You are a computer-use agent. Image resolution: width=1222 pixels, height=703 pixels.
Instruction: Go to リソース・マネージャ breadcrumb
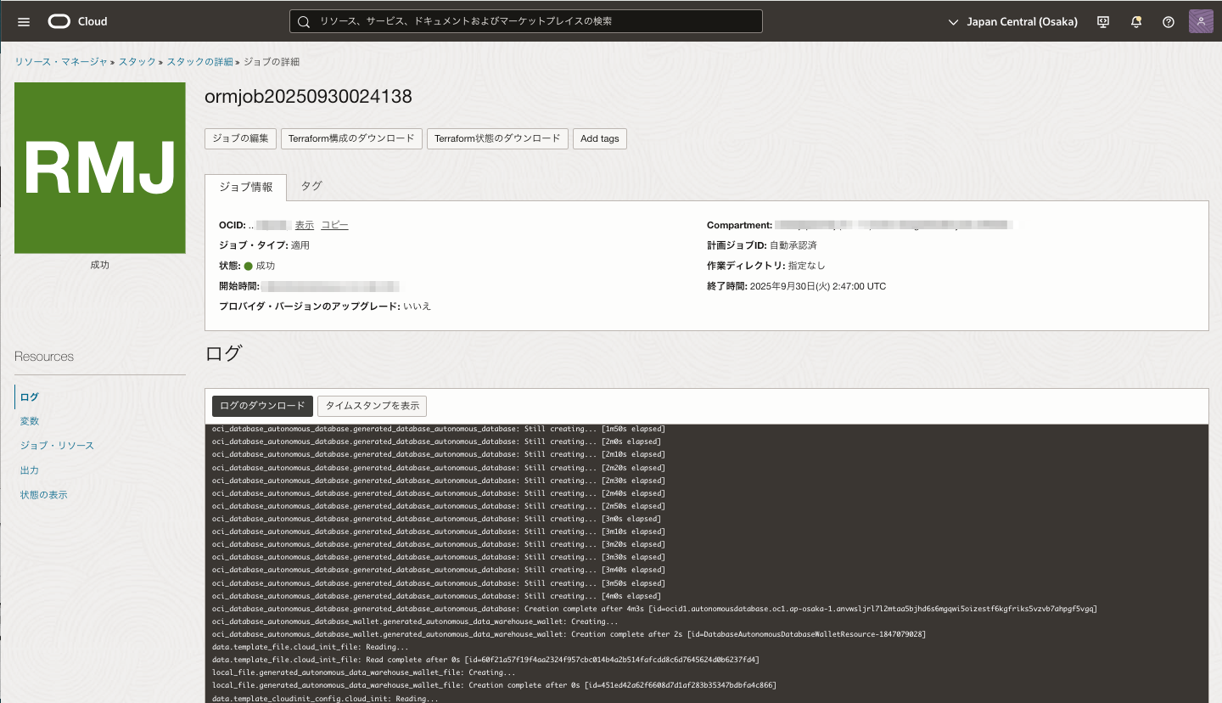(61, 62)
